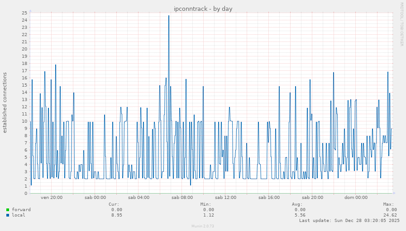Screen dimensions: 406x231
Task: Click the 'Last update' timestamp text
Action: pyautogui.click(x=349, y=221)
